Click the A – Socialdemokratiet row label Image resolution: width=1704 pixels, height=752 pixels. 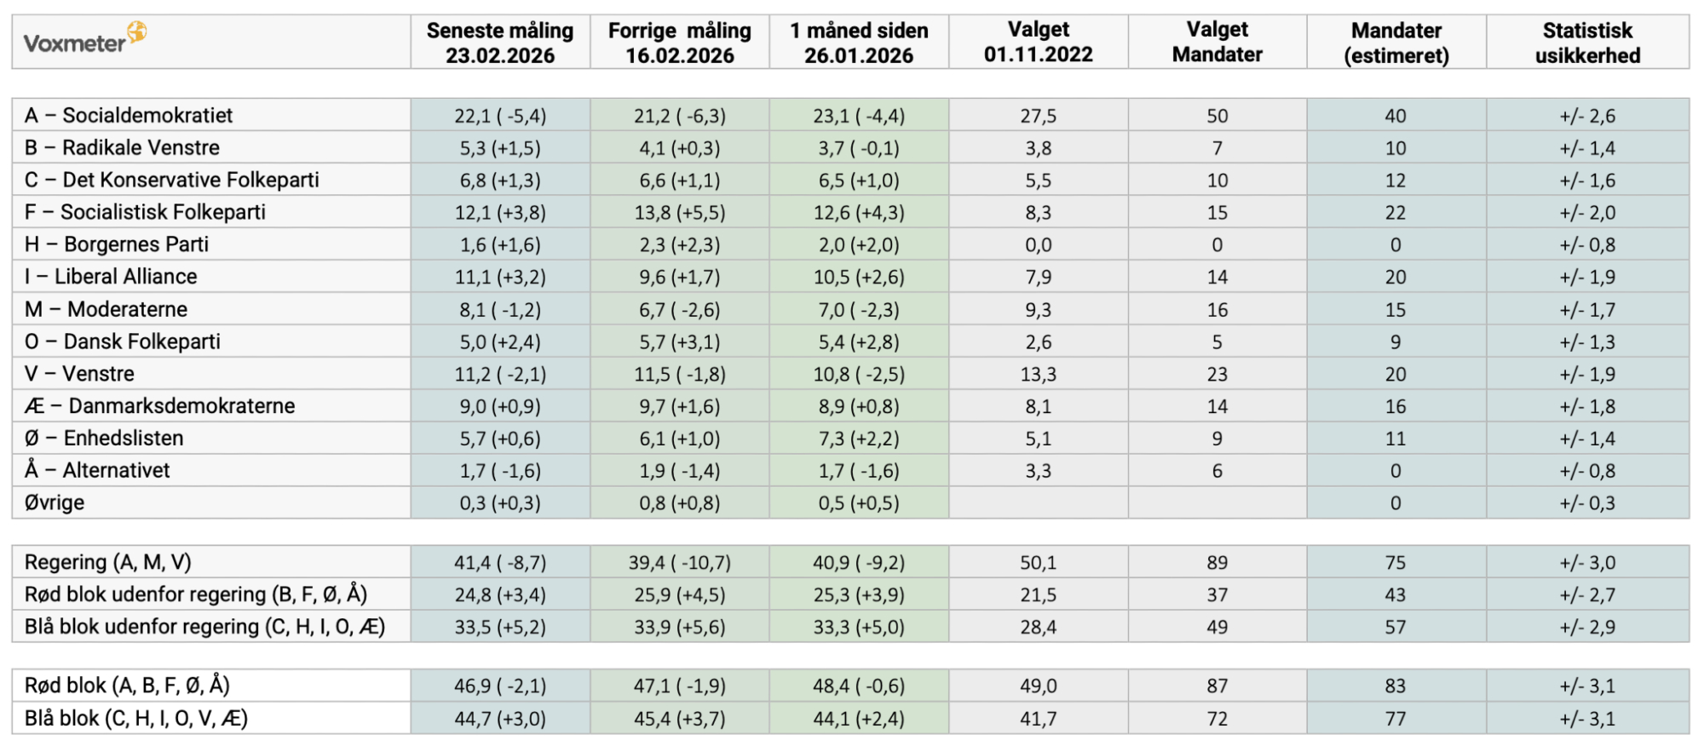129,116
